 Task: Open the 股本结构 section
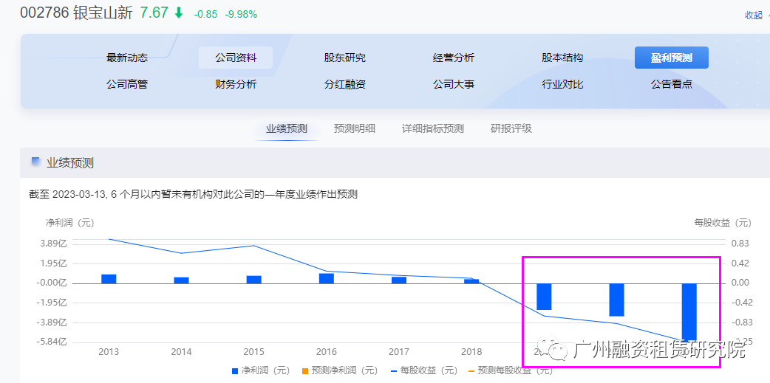[562, 58]
